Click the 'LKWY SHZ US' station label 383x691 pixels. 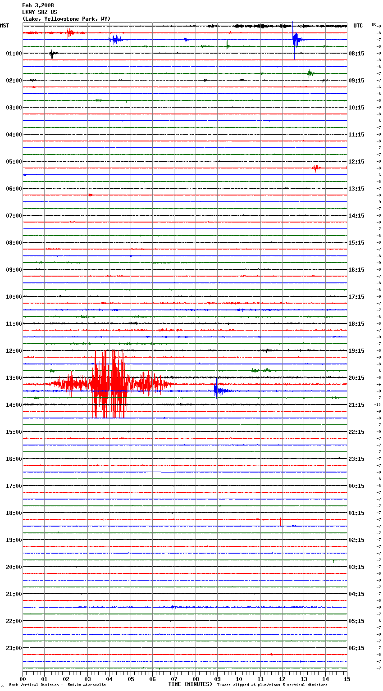(x=40, y=12)
